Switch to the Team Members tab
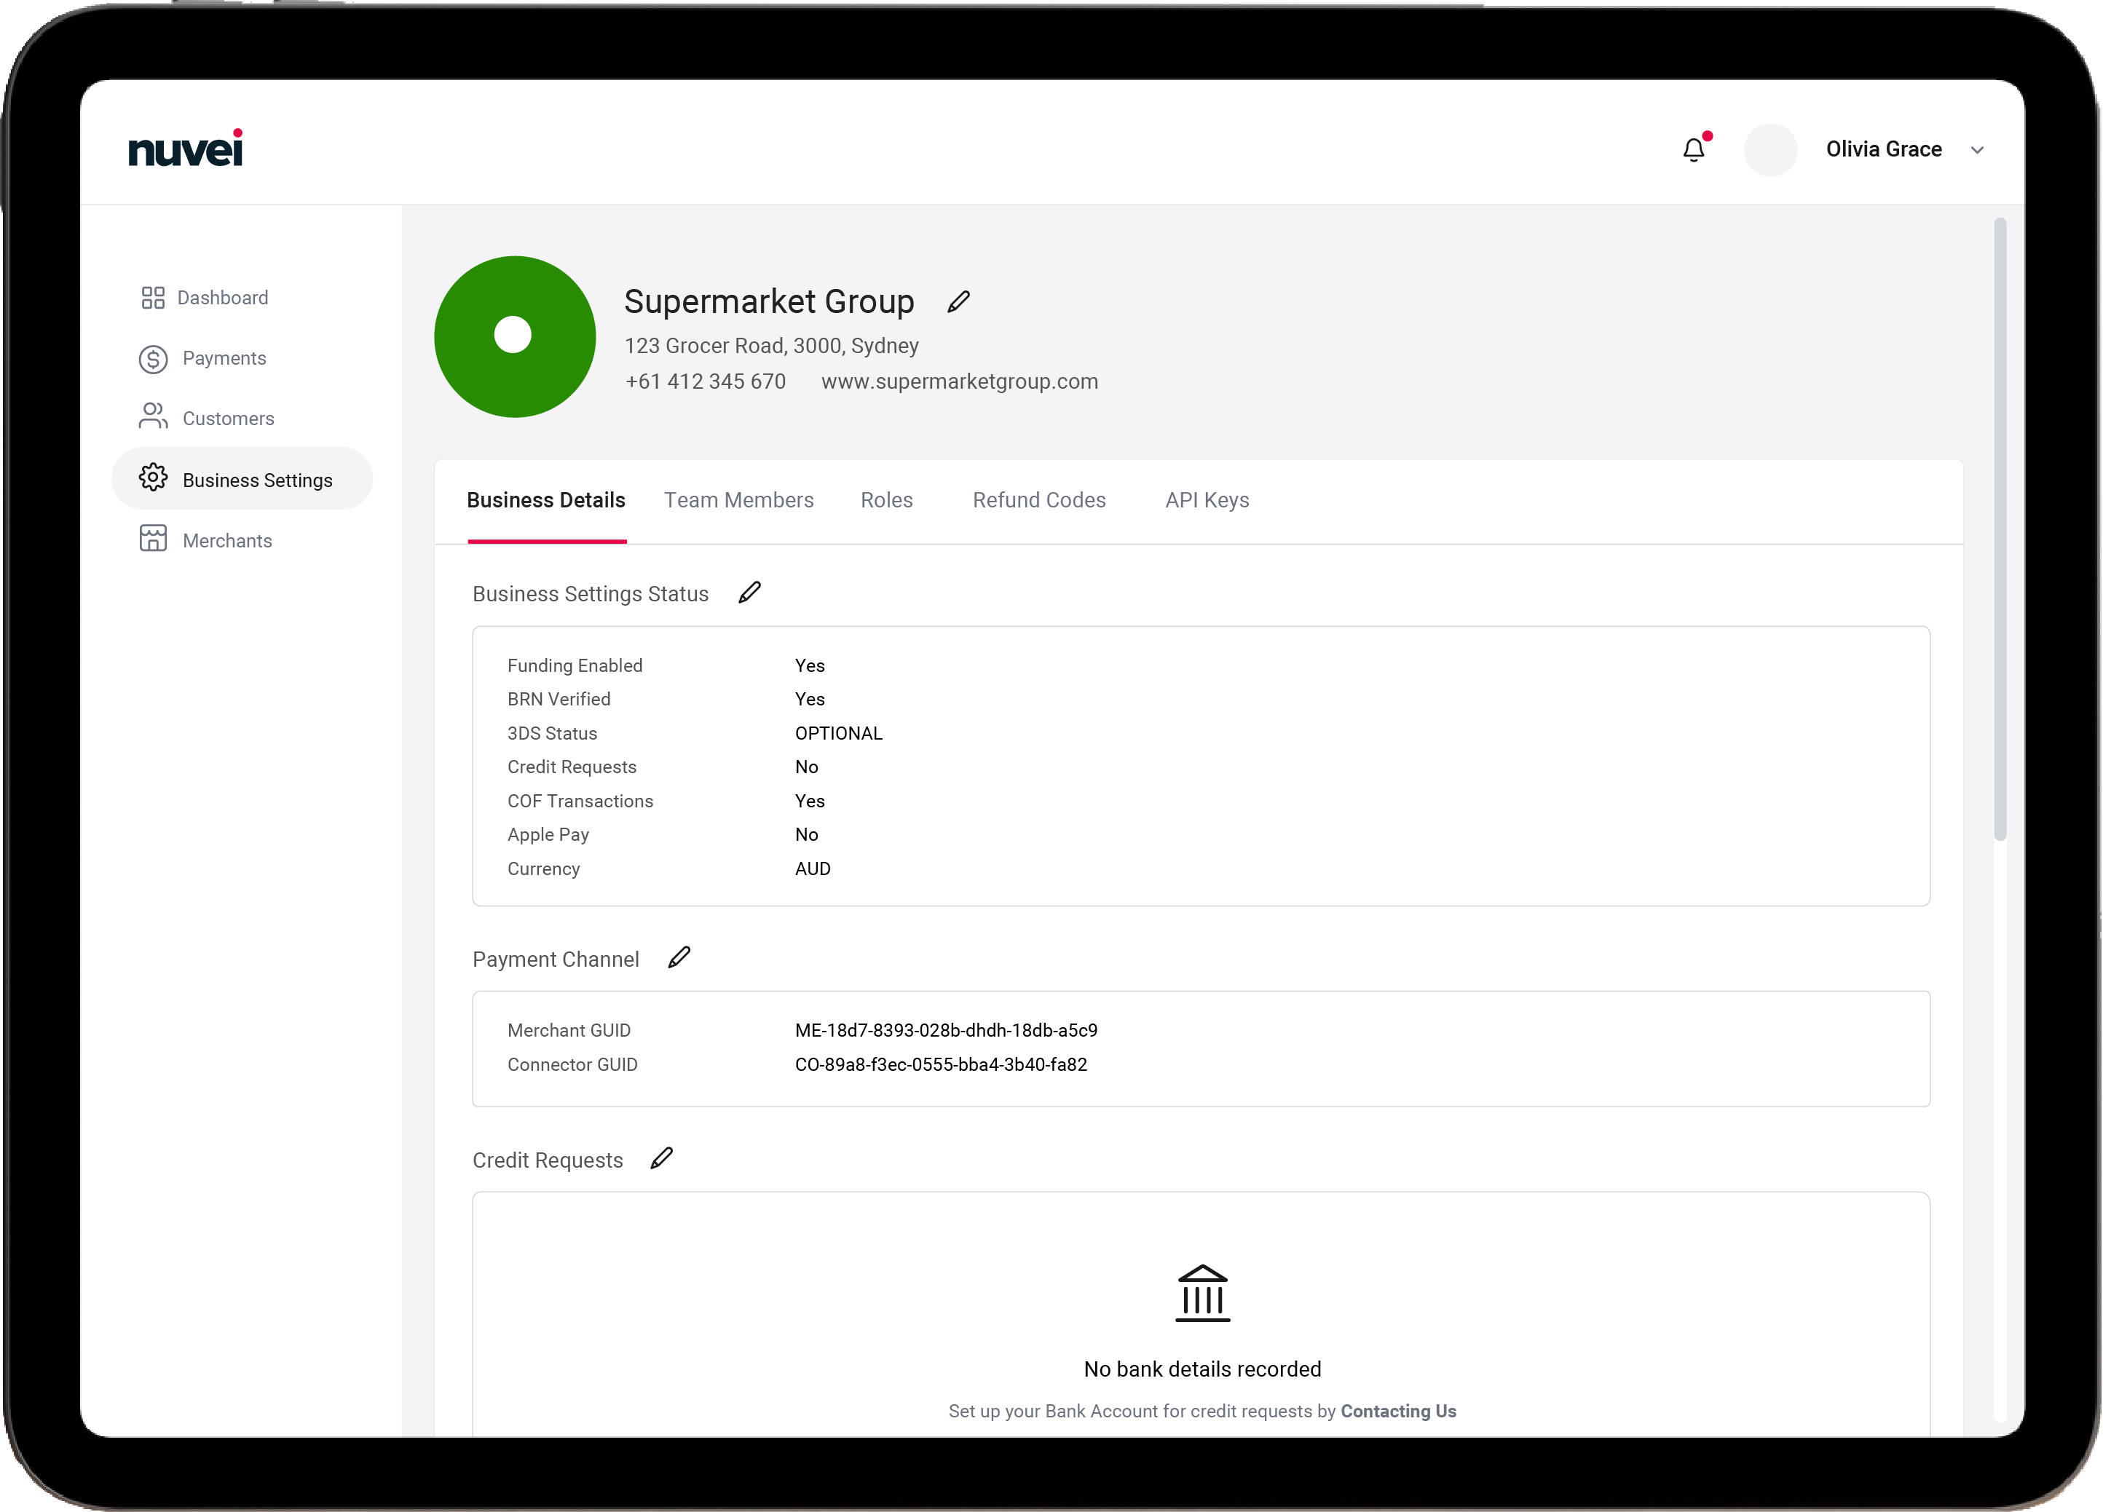 (739, 501)
